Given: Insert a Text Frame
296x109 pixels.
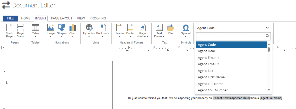Looking at the screenshot, I should coord(159,31).
